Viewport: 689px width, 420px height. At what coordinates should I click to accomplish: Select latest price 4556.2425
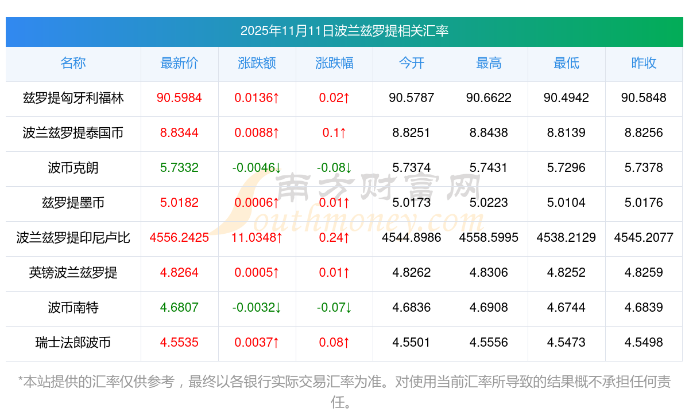click(179, 238)
